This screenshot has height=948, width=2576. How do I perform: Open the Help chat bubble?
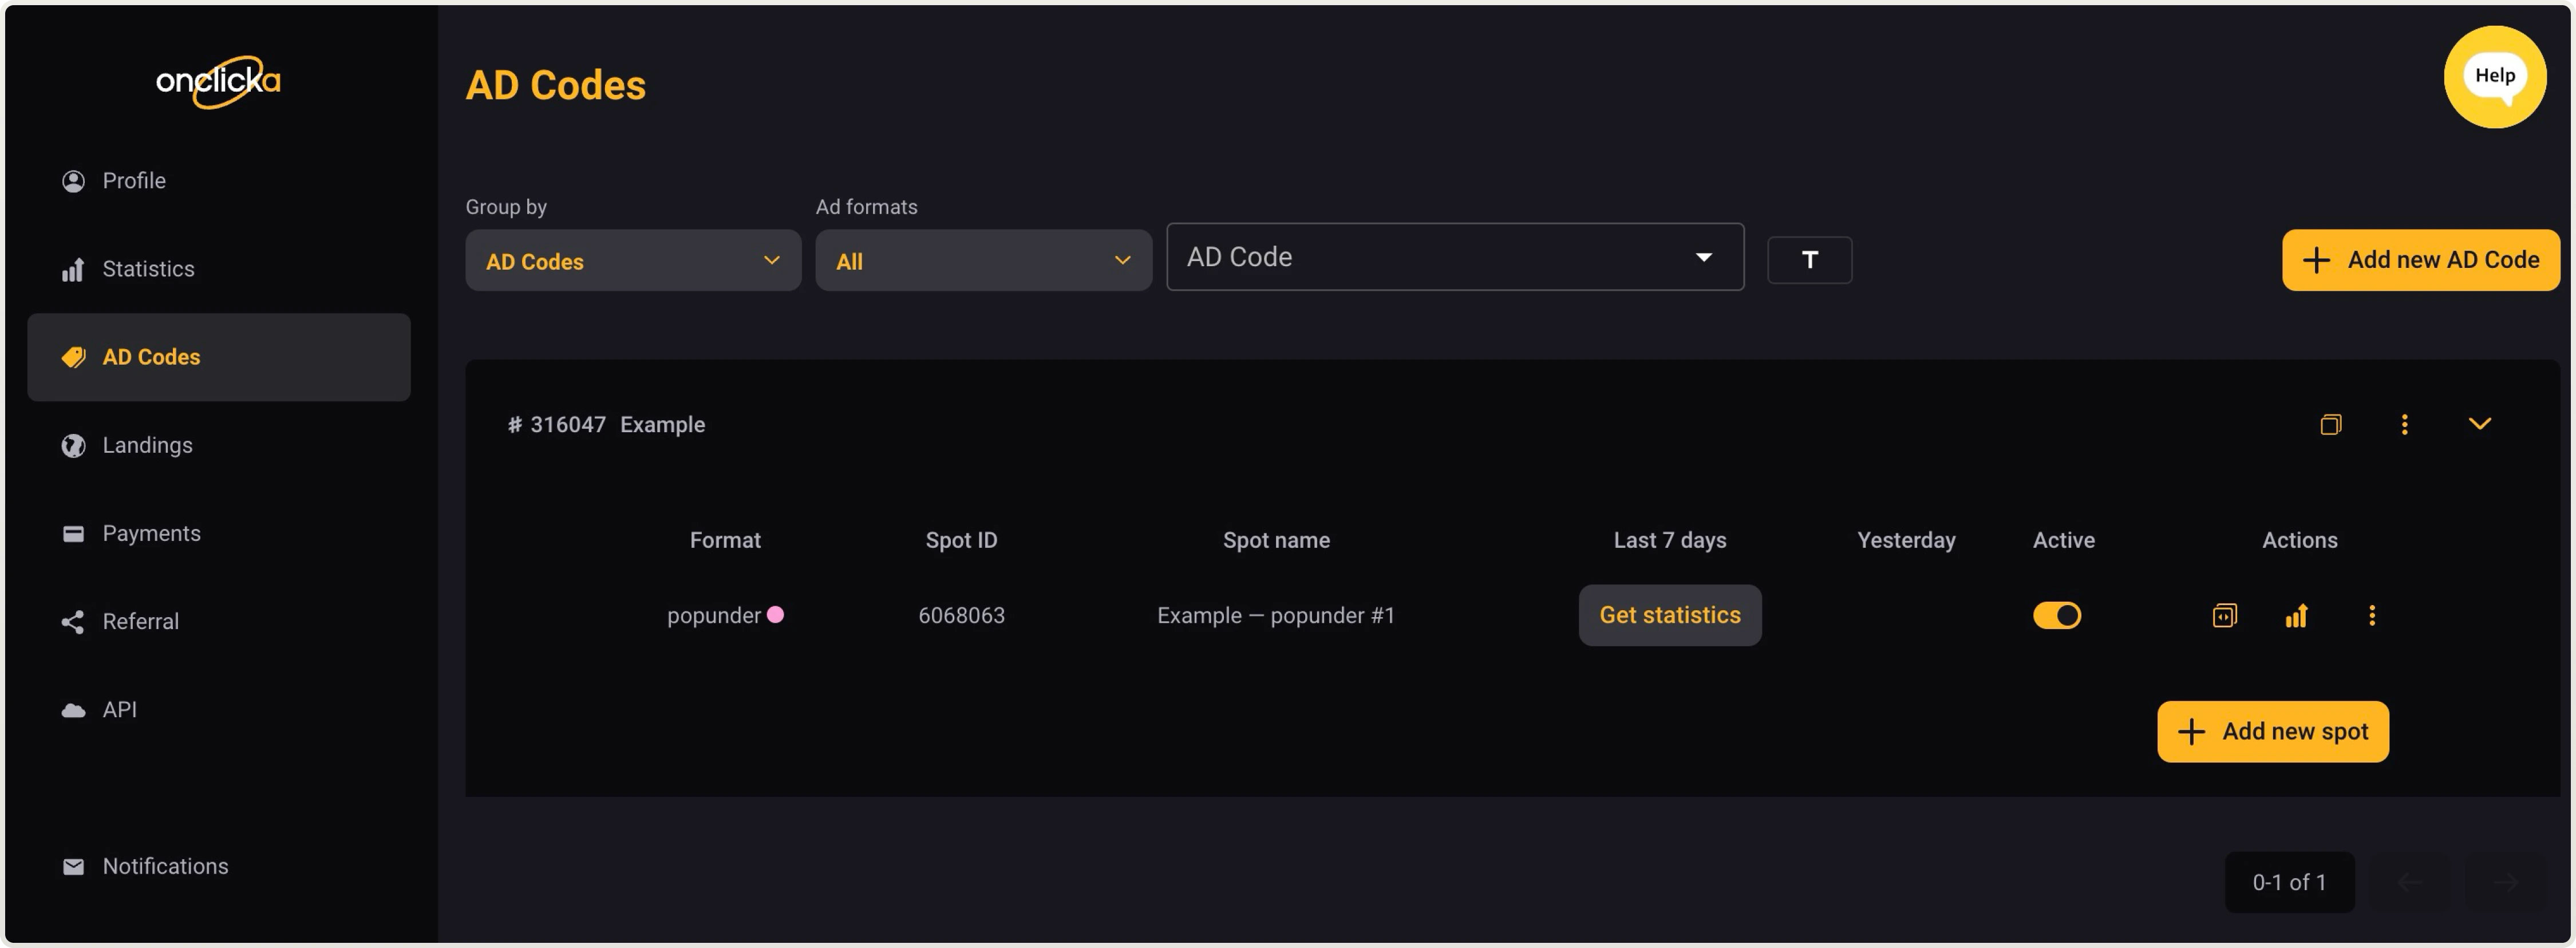2494,77
